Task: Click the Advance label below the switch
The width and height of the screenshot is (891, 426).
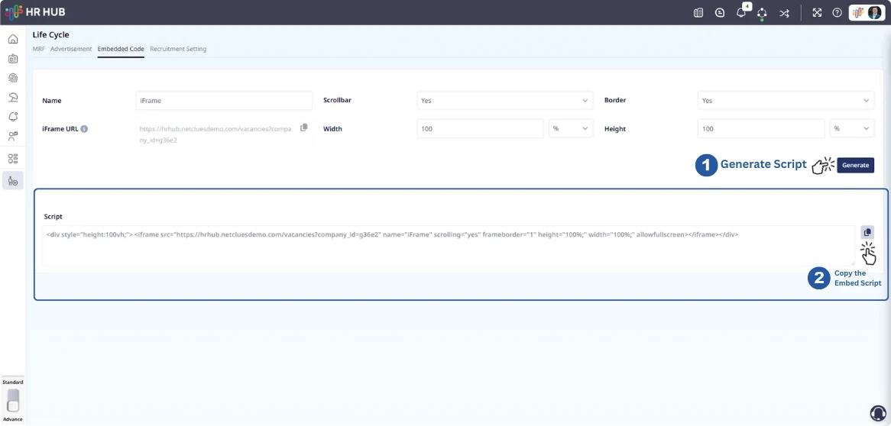Action: [x=12, y=419]
